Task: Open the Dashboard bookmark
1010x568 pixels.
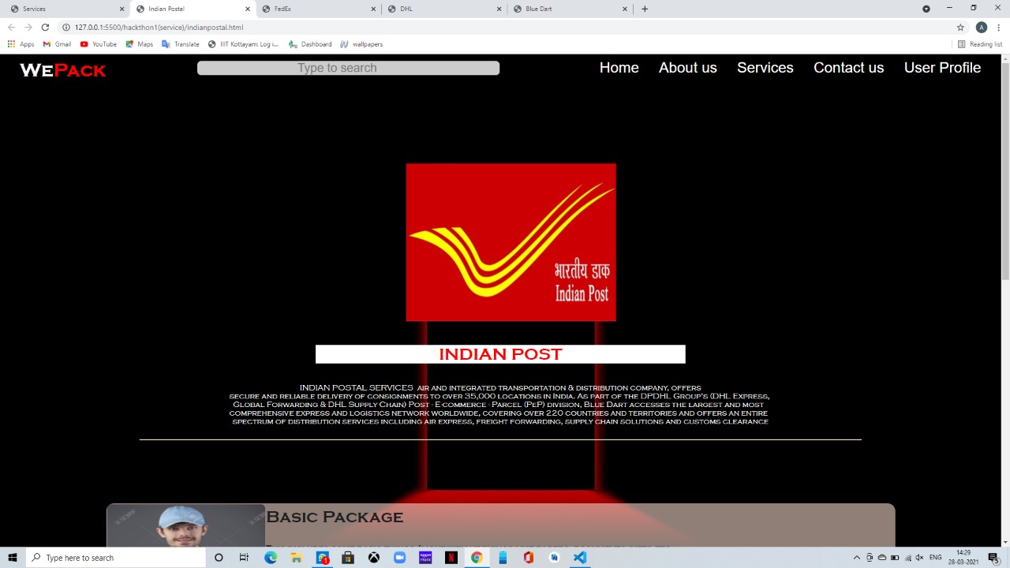Action: (310, 44)
